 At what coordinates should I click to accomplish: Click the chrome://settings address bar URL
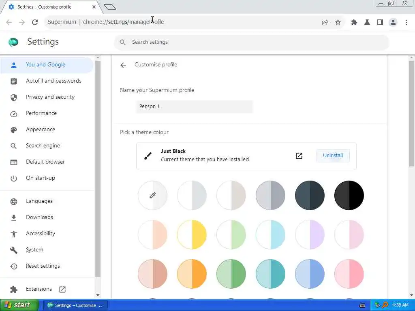pyautogui.click(x=123, y=22)
